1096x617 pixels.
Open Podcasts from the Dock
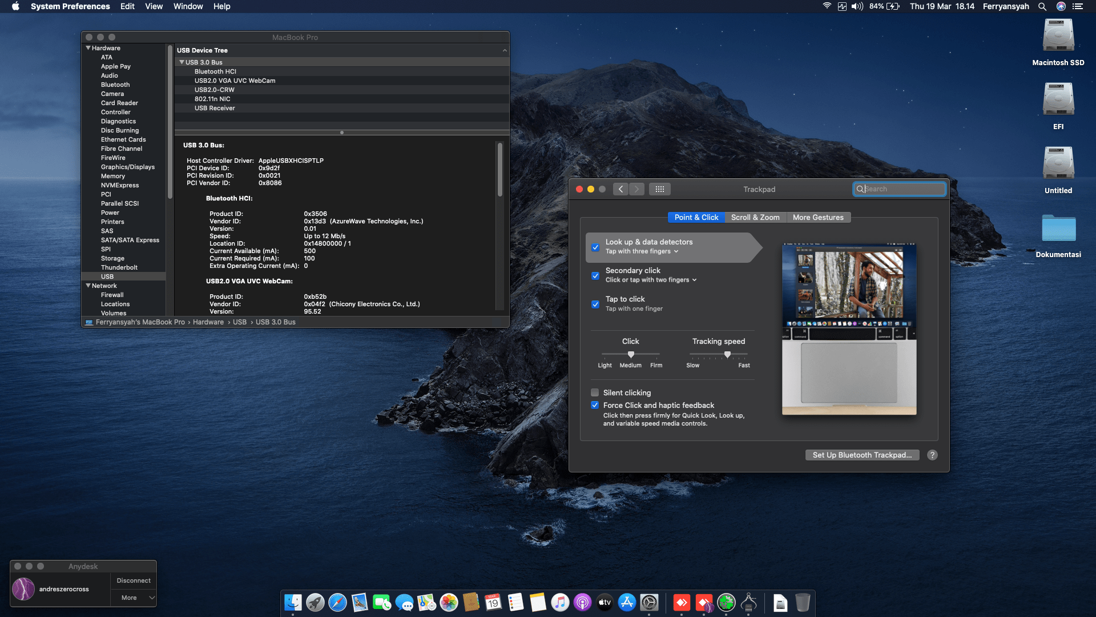tap(582, 603)
